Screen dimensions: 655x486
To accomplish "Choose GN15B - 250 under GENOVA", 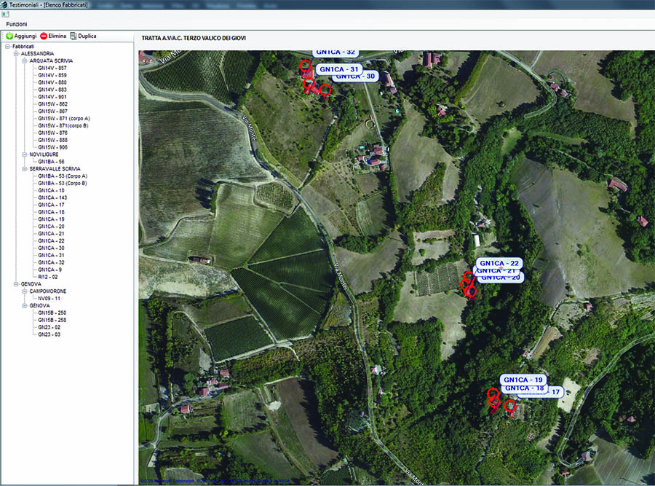I will coord(52,313).
